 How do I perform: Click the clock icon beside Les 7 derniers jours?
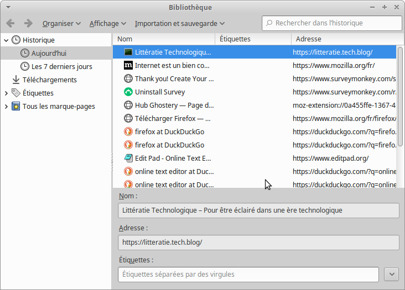(25, 66)
